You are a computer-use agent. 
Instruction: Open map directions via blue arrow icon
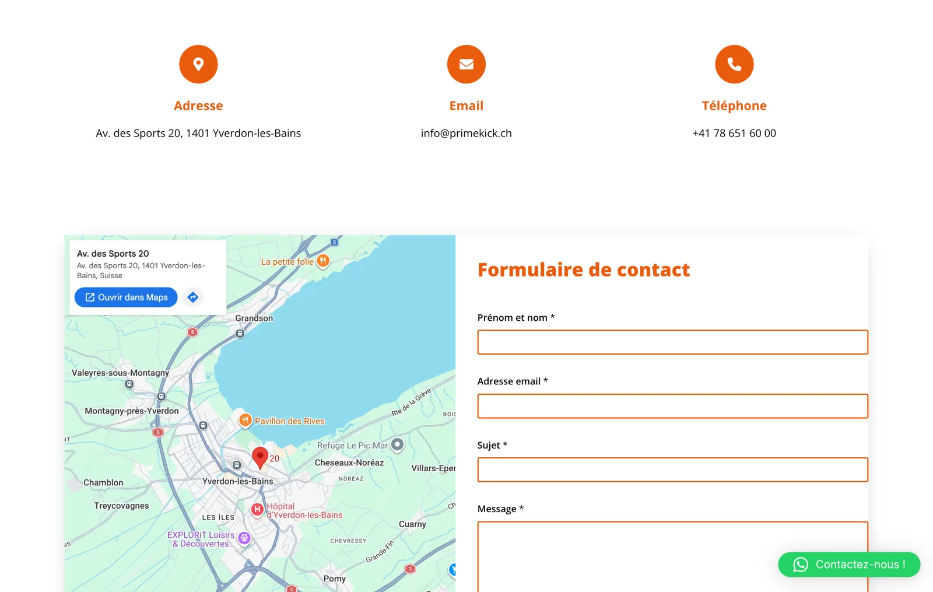(193, 297)
